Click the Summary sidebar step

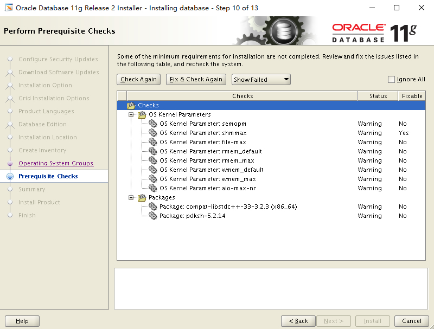32,189
